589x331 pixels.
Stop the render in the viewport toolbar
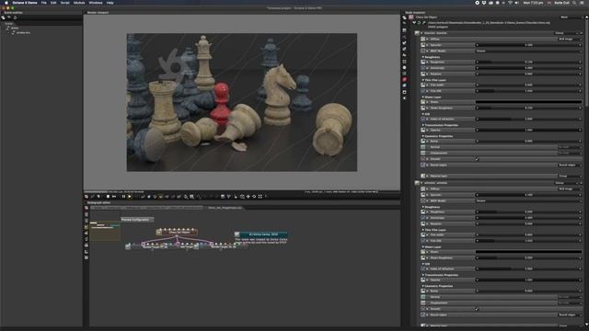click(x=108, y=196)
